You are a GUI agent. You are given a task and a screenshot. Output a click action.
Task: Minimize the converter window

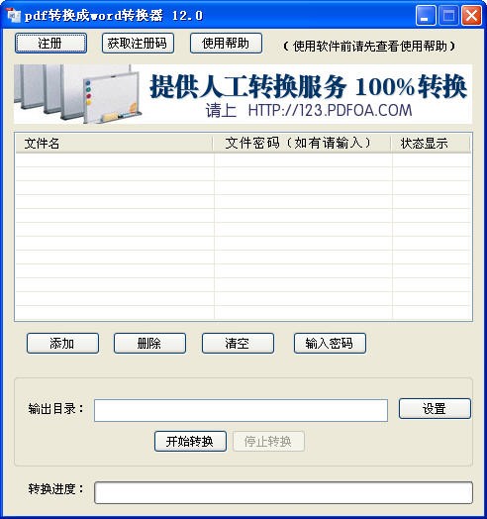pyautogui.click(x=426, y=15)
